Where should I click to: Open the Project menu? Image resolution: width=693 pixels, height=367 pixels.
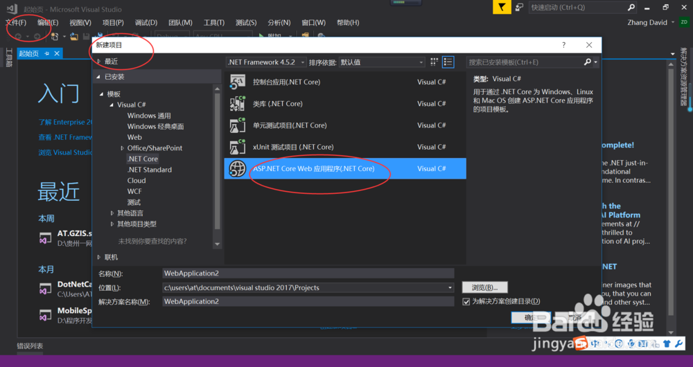[x=113, y=23]
